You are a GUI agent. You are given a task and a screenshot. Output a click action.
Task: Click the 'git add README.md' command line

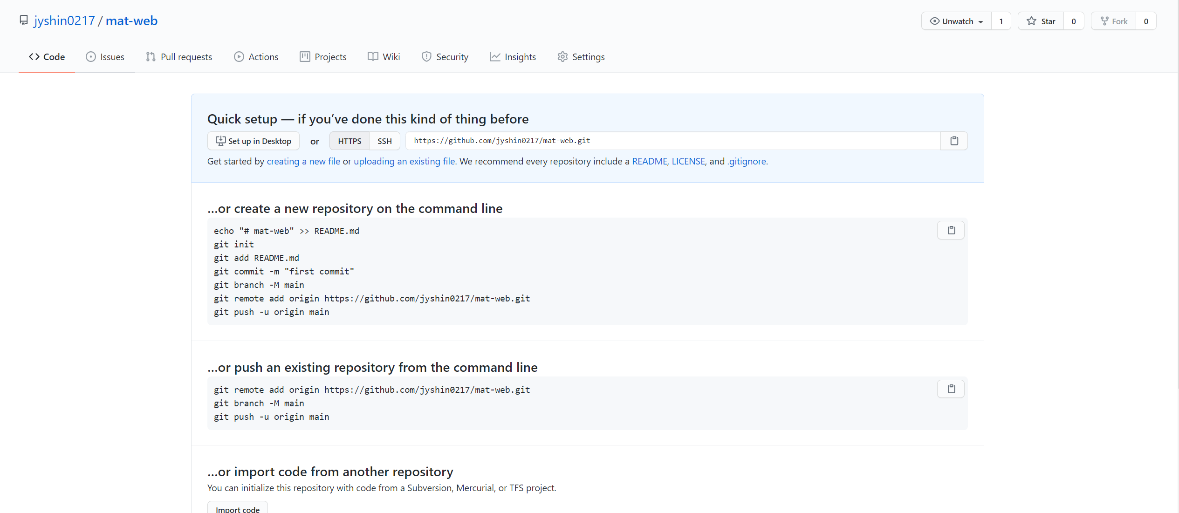pos(256,258)
